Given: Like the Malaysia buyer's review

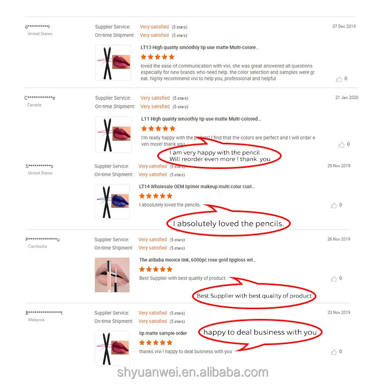Looking at the screenshot, I should click(333, 352).
